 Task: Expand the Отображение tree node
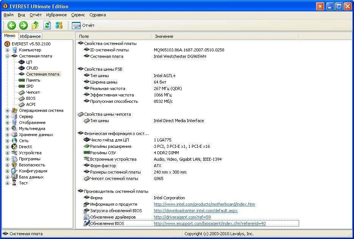tap(8, 123)
